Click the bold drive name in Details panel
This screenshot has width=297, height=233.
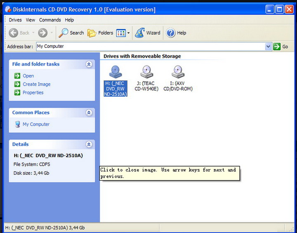pos(48,155)
